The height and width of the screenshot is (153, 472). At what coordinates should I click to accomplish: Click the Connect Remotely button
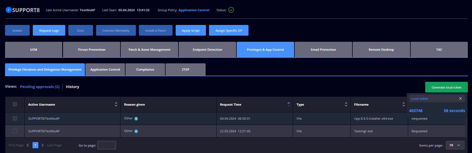[x=116, y=30]
